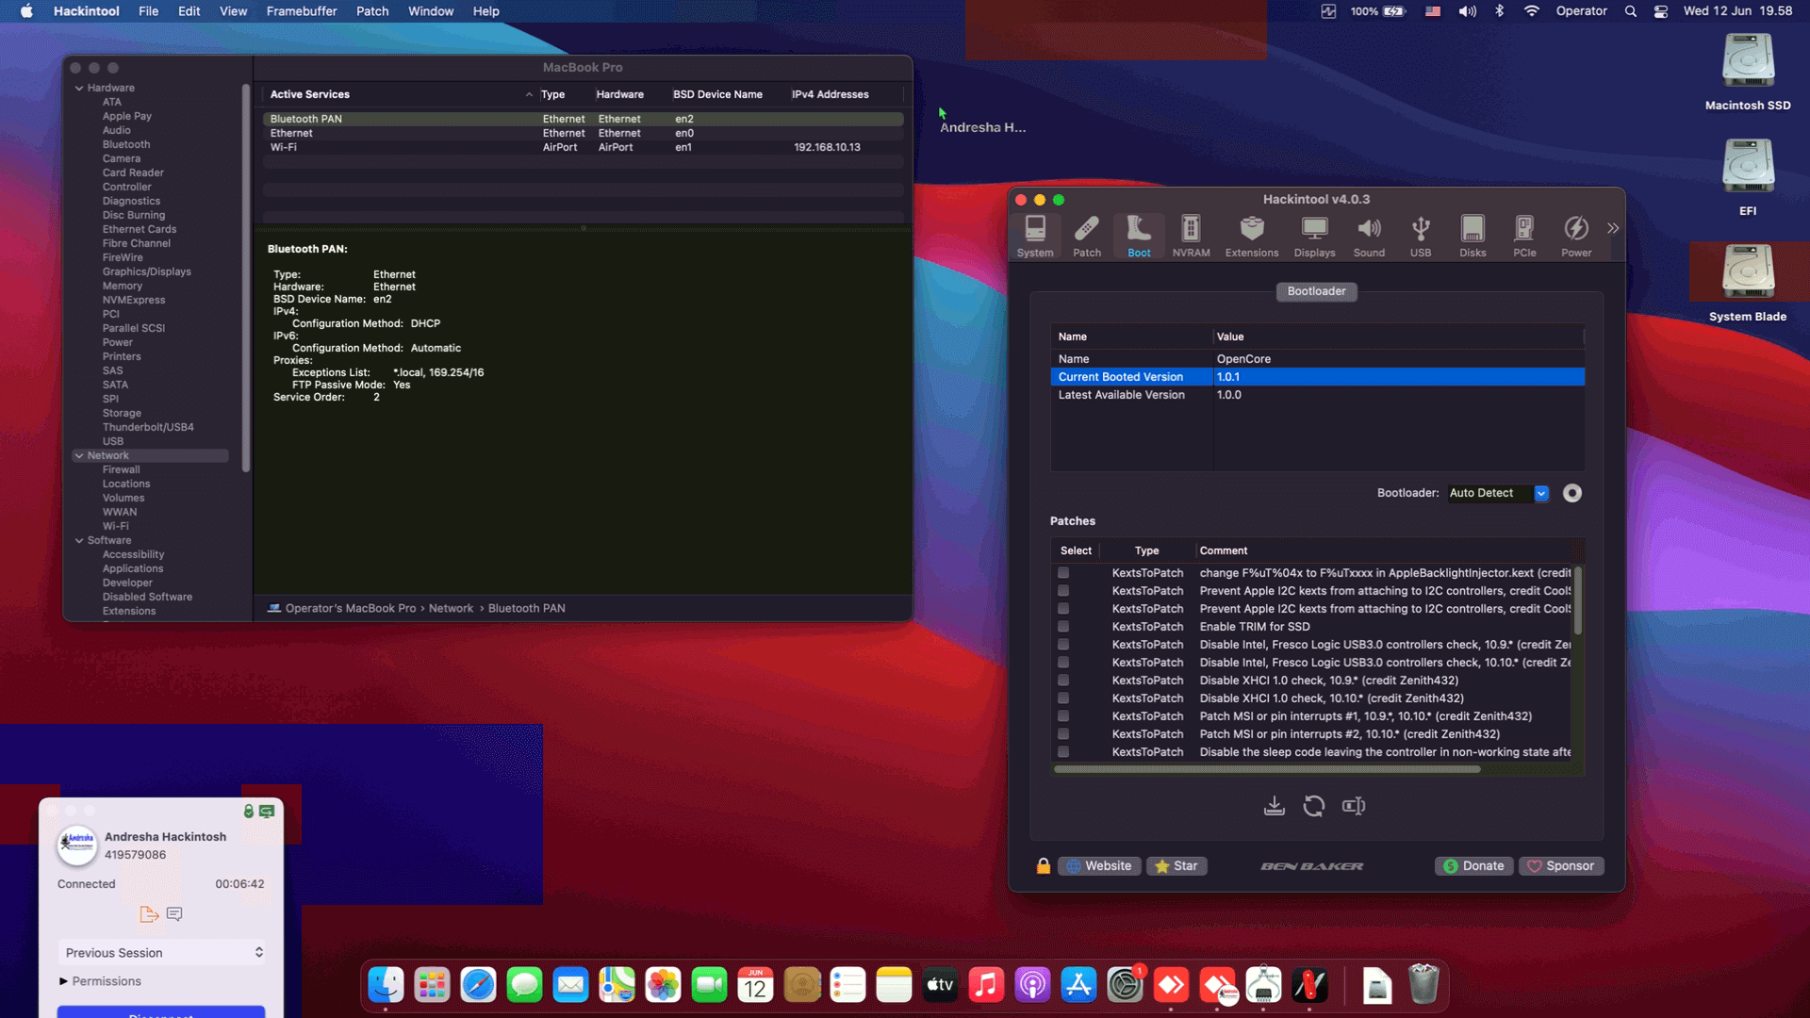Click the Website button

[x=1099, y=865]
